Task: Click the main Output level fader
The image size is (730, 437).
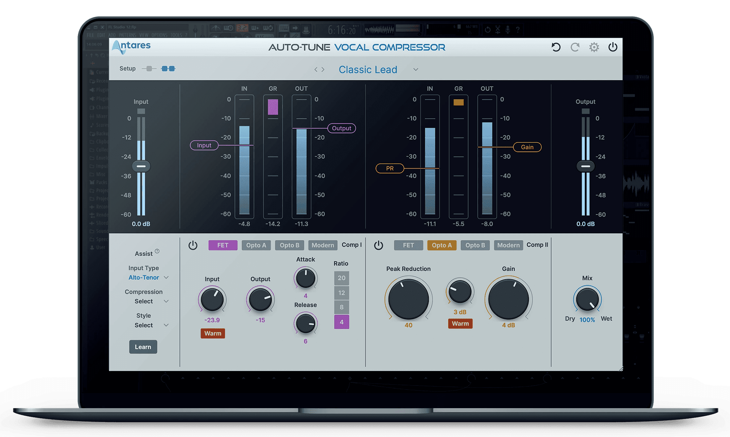Action: coord(585,166)
